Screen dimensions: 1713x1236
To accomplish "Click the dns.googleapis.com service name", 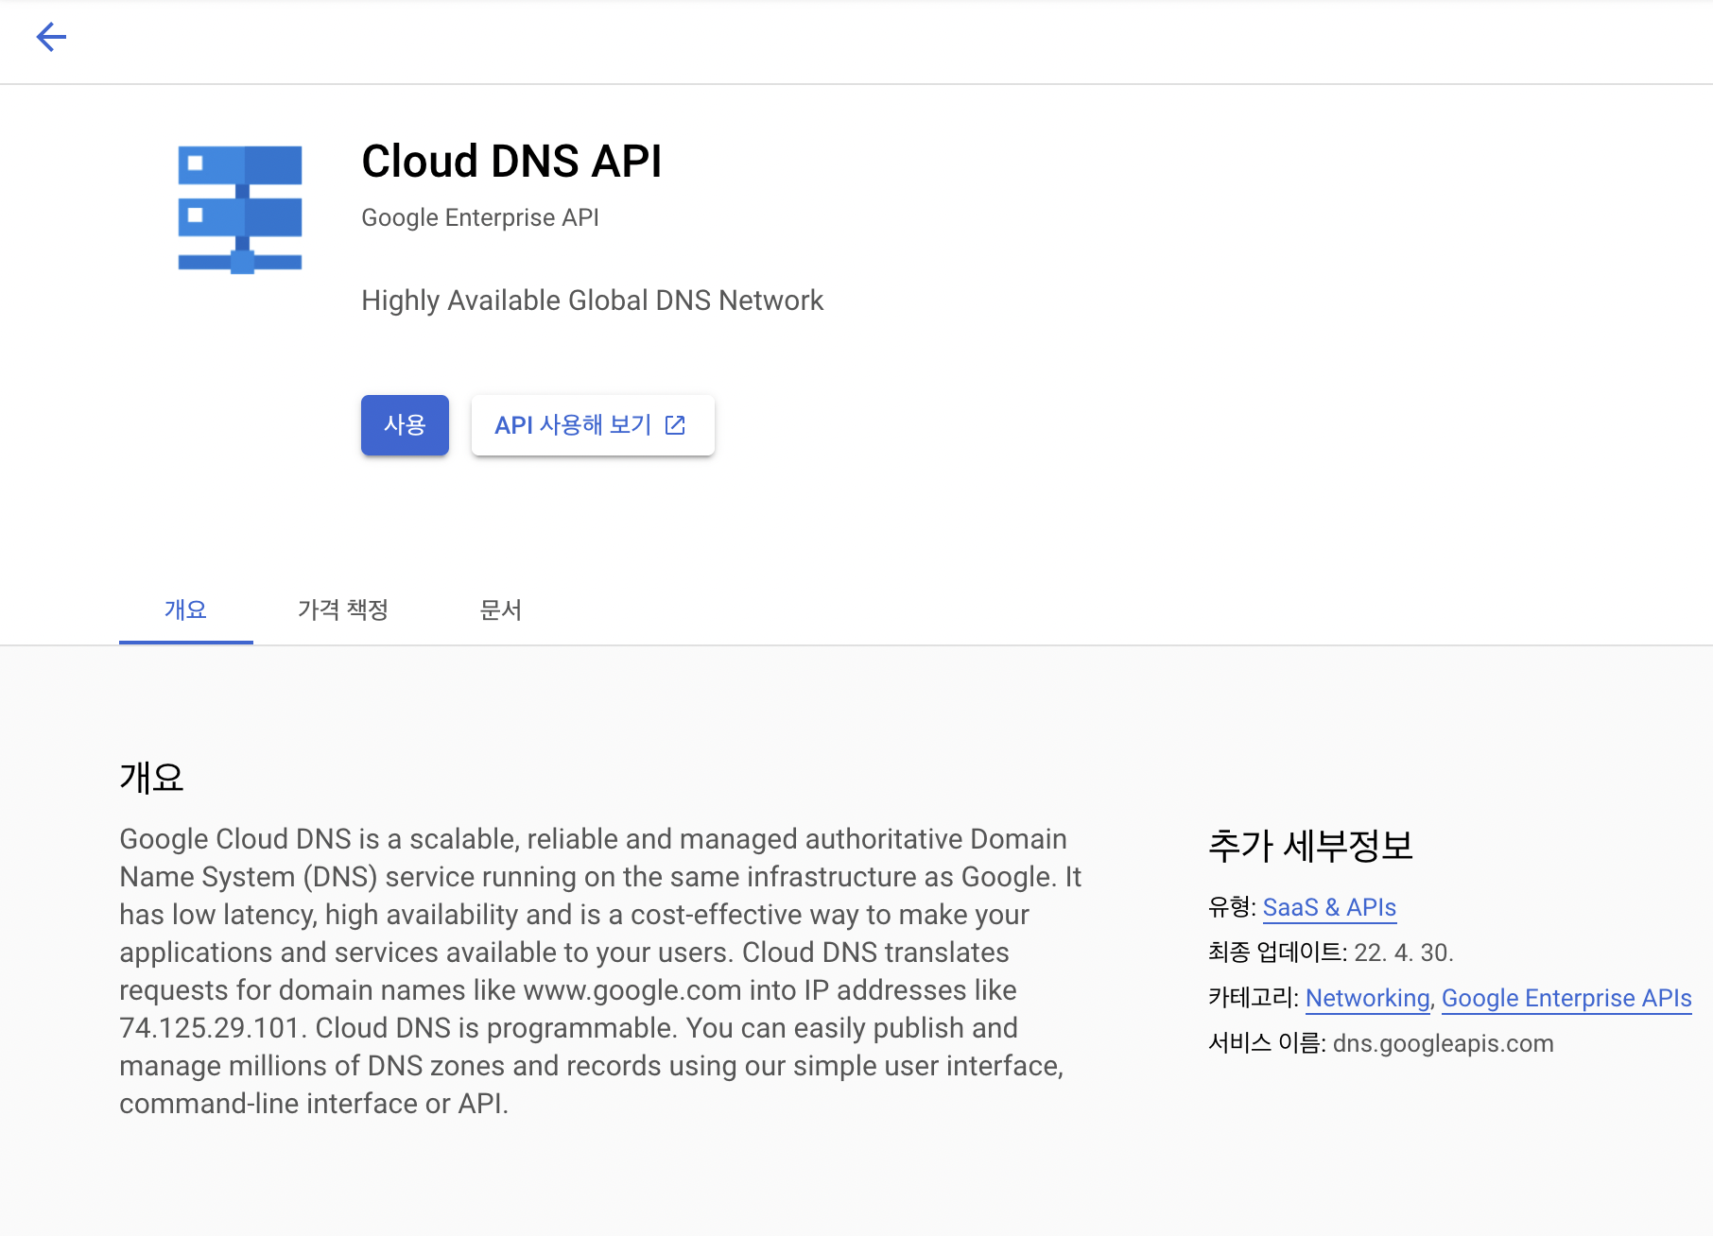I will (1443, 1043).
